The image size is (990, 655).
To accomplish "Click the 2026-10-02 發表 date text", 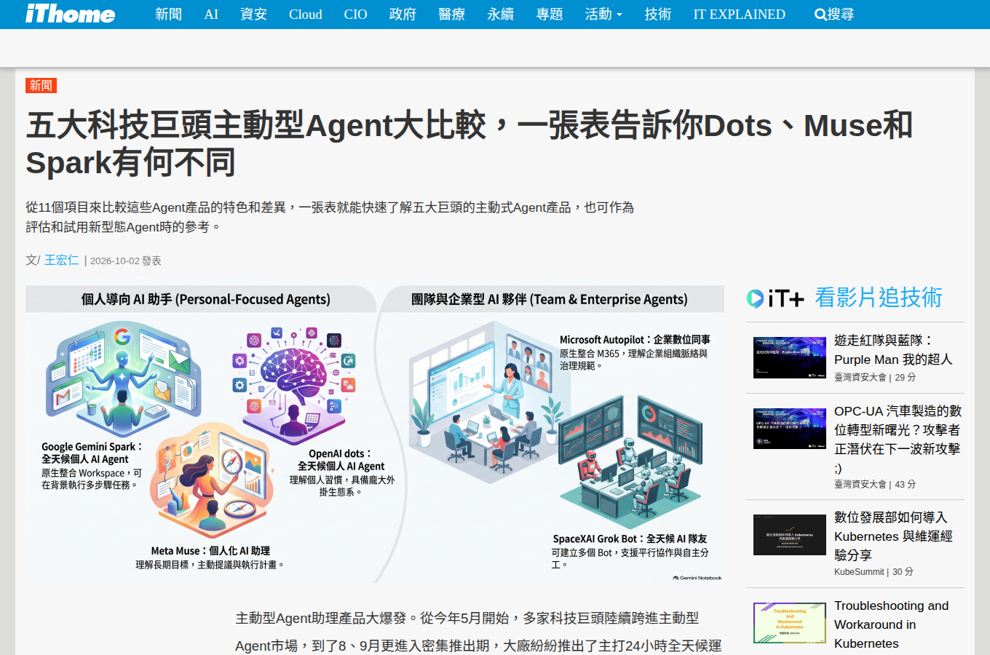I will pyautogui.click(x=126, y=261).
